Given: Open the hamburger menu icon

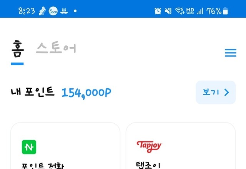Looking at the screenshot, I should (x=231, y=53).
